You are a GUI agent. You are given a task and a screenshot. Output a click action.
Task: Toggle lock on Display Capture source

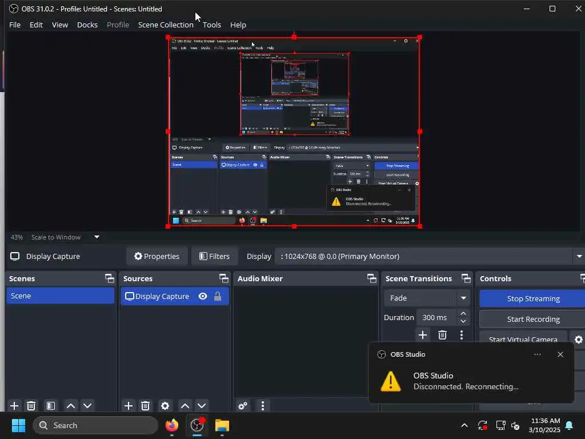pos(218,296)
